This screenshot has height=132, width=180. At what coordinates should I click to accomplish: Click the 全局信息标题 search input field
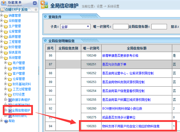pyautogui.click(x=159, y=27)
